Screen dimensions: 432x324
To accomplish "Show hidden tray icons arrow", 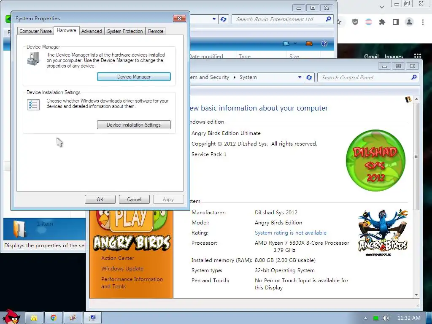I will (365, 318).
